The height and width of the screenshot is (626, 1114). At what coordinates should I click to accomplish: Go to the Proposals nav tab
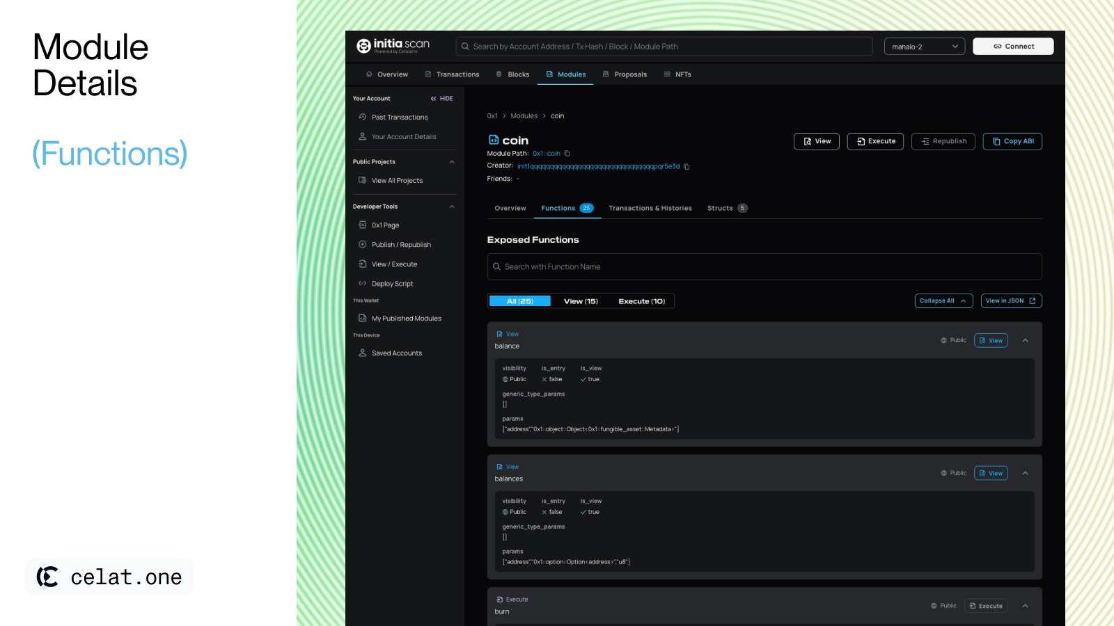(625, 74)
